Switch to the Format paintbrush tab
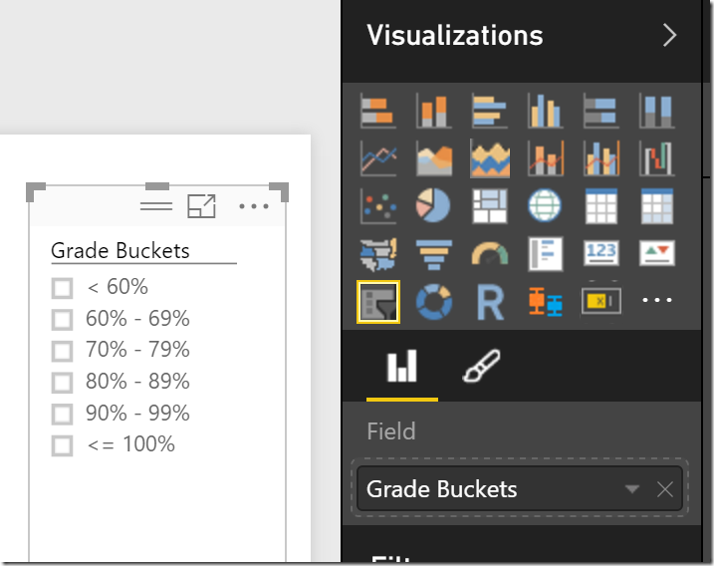Viewport: 714px width, 566px height. click(482, 368)
